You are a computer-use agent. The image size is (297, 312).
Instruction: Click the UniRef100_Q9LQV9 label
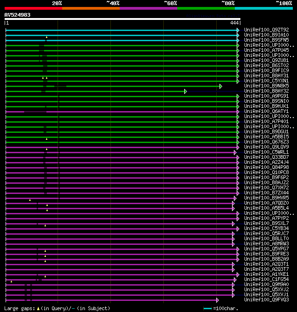(266, 147)
